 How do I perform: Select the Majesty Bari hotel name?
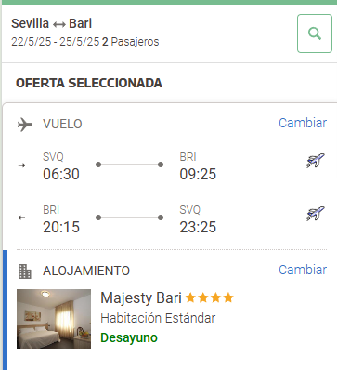(141, 298)
